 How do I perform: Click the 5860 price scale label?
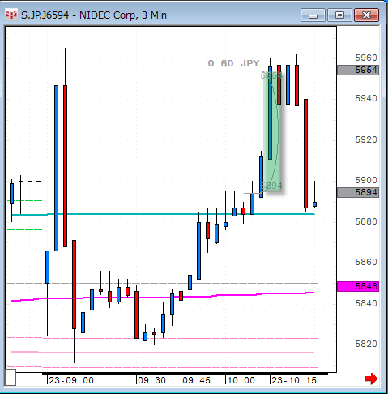point(366,262)
